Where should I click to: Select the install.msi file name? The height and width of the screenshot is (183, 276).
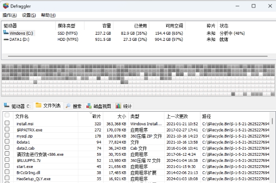pos(25,124)
